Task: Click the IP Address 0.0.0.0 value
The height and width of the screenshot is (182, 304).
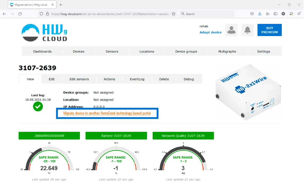Action: pos(99,107)
